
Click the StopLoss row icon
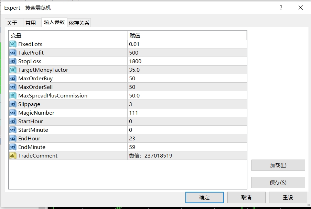pyautogui.click(x=13, y=61)
